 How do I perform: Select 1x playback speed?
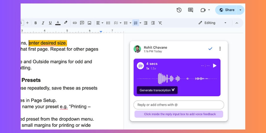pyautogui.click(x=148, y=69)
